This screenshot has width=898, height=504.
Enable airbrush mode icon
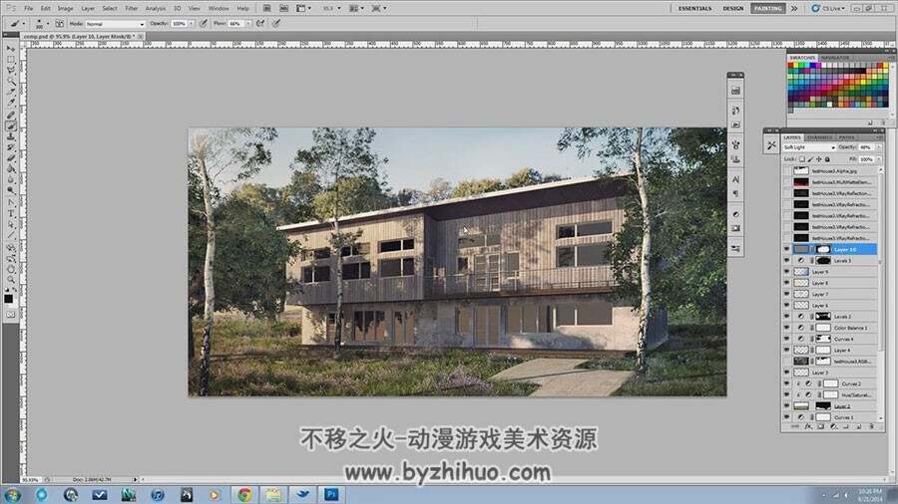point(260,24)
